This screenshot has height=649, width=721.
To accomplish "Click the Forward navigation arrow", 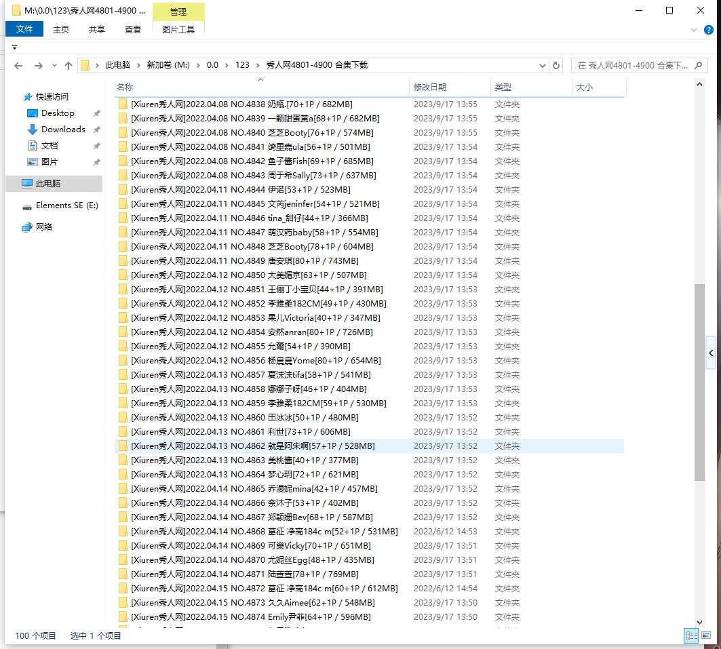I will pyautogui.click(x=39, y=66).
